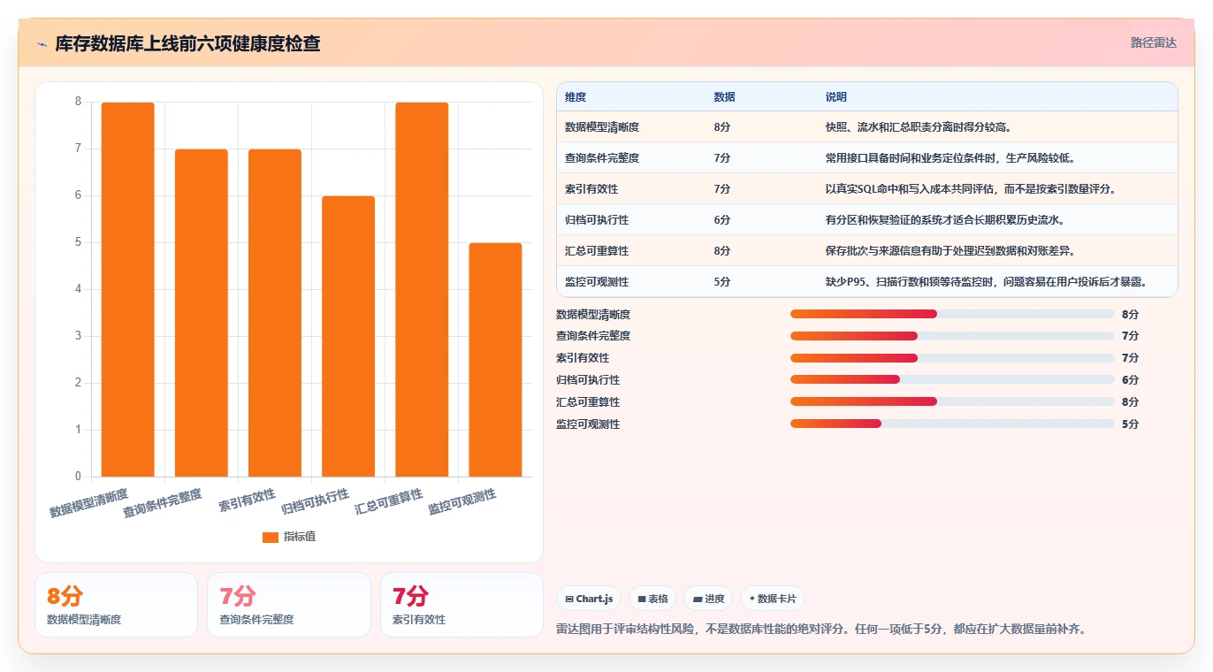Click the 索引有效性 bar in the chart
1213x672 pixels.
coord(274,313)
